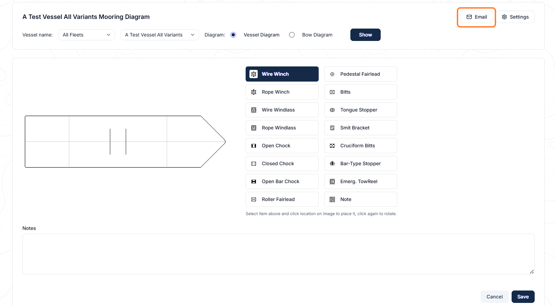Choose the Open Chock icon
The image size is (555, 306).
point(254,146)
